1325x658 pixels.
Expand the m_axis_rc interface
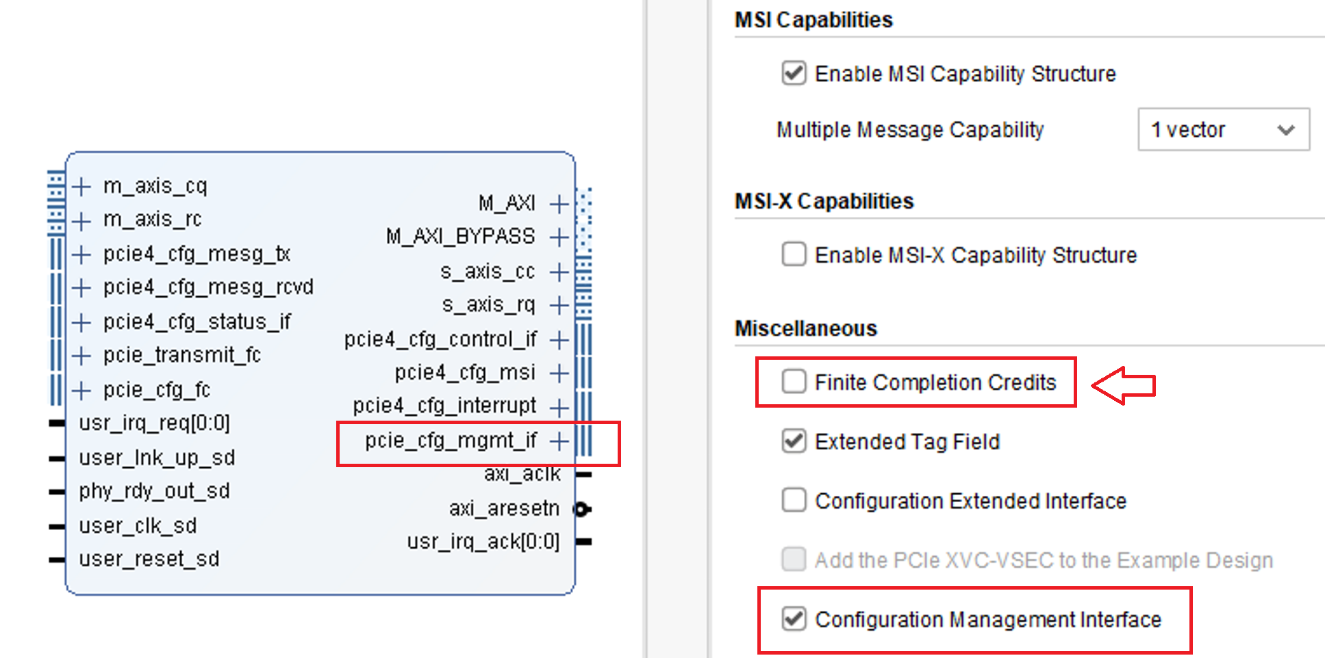pyautogui.click(x=82, y=220)
